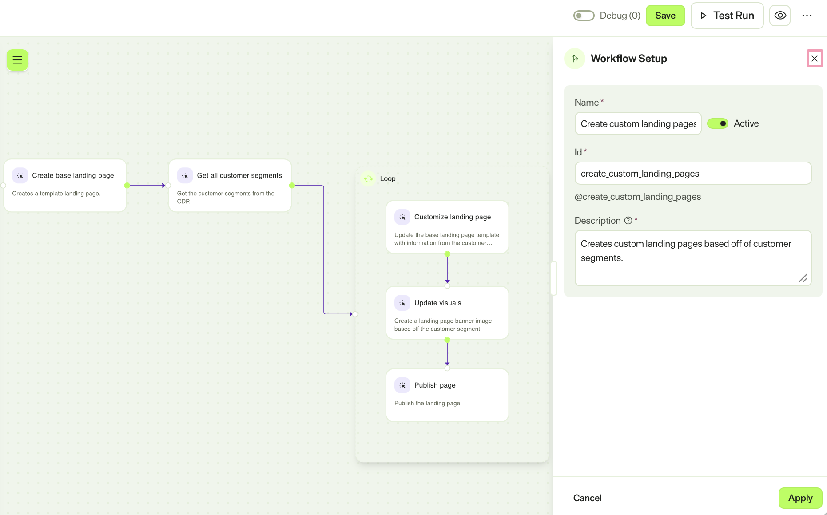The width and height of the screenshot is (827, 515).
Task: Close the Workflow Setup panel
Action: [815, 58]
